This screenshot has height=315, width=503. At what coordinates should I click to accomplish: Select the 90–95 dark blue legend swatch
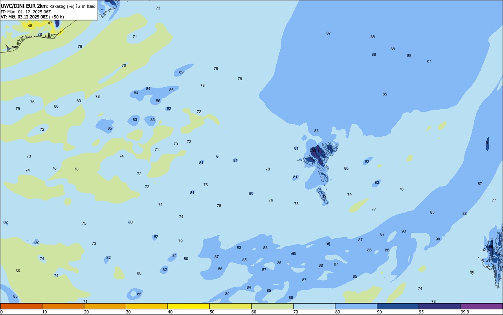tap(398, 306)
